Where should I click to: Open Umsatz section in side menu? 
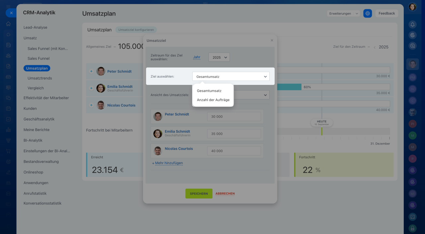30,38
